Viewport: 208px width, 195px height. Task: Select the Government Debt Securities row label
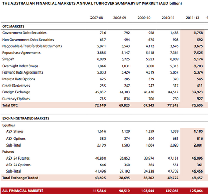tap(24, 33)
